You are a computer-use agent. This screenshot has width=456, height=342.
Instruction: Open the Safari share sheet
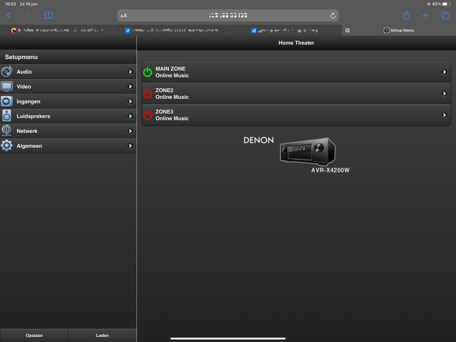click(406, 15)
